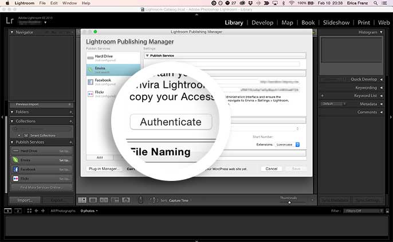Open the Dropbox menu bar icon
Viewport: 393px width, 242px height.
[250, 3]
